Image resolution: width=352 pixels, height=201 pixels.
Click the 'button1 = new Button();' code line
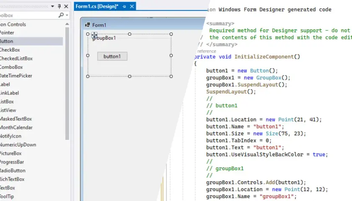click(x=242, y=71)
